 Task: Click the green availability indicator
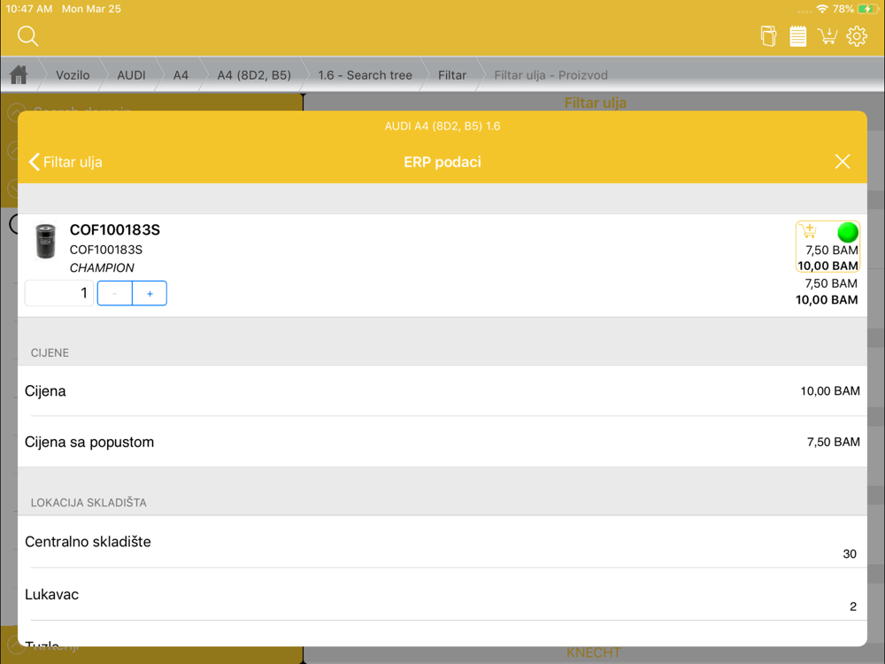click(x=847, y=232)
